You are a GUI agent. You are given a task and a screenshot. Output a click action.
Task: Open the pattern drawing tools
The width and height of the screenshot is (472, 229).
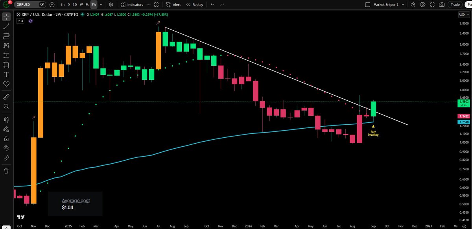coord(6,46)
